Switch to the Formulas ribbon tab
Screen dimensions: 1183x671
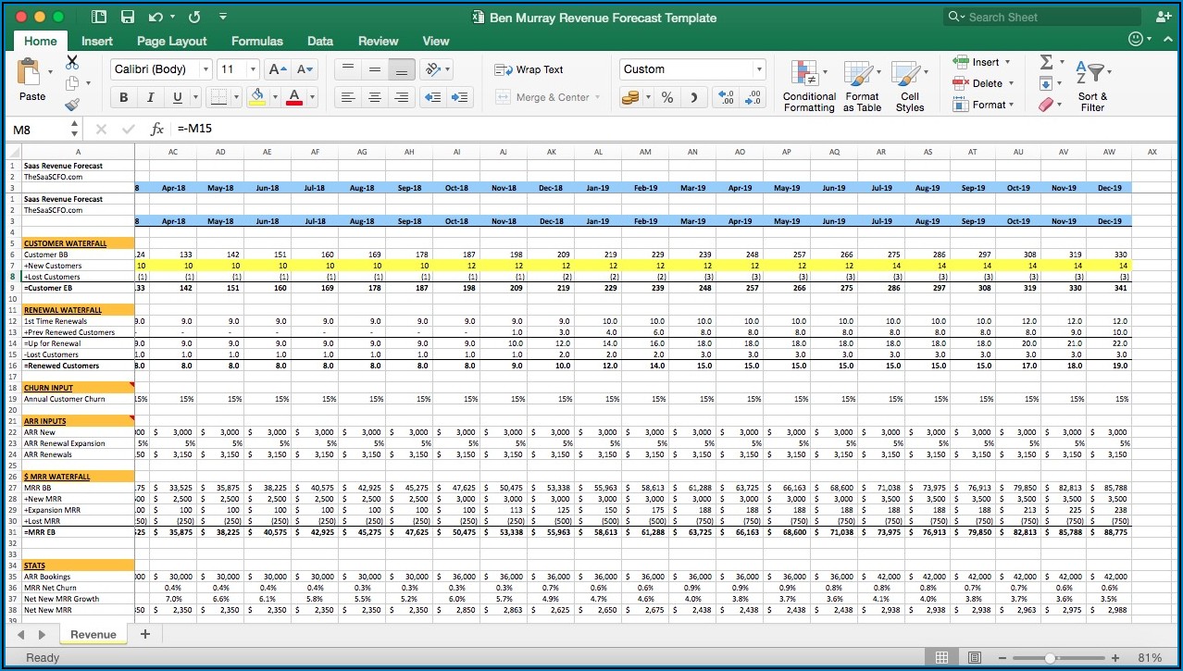tap(257, 41)
